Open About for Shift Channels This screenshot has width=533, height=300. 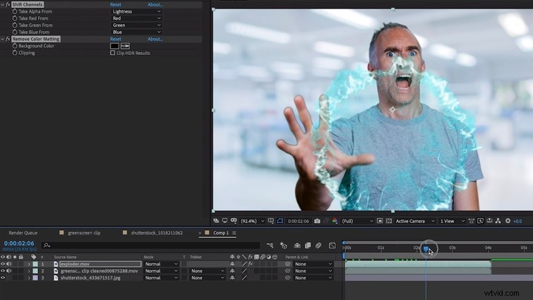pyautogui.click(x=155, y=4)
